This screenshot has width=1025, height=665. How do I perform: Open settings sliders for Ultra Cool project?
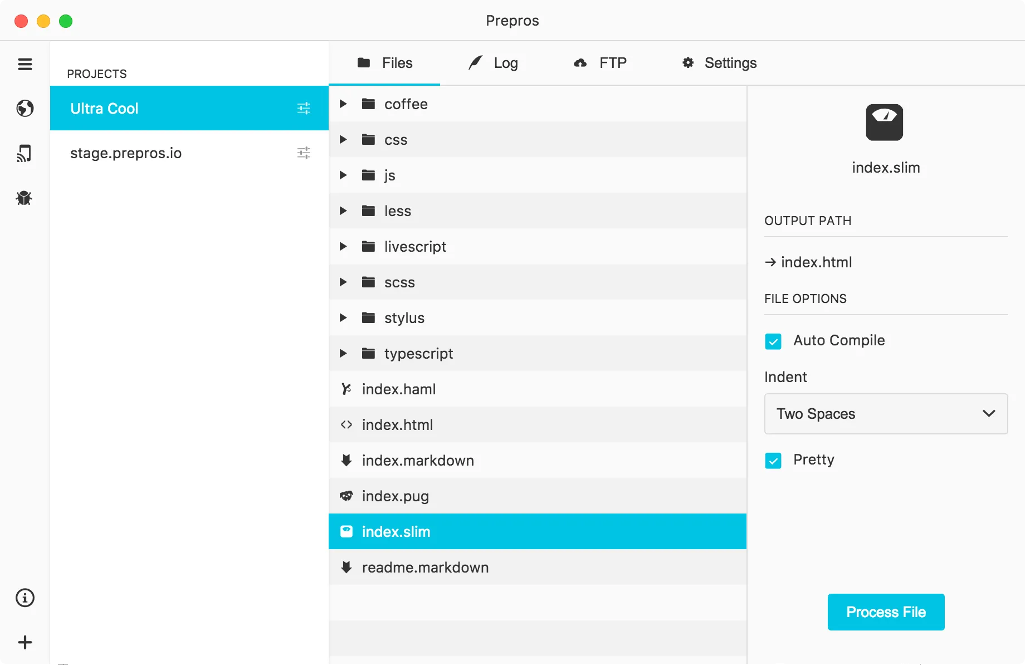(304, 108)
